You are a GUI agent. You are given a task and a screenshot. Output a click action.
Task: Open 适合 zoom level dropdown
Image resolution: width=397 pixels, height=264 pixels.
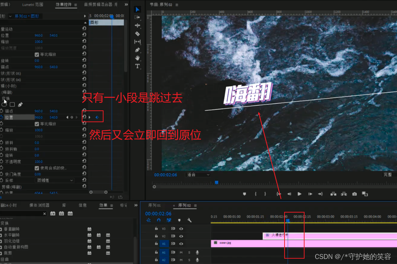click(x=198, y=175)
